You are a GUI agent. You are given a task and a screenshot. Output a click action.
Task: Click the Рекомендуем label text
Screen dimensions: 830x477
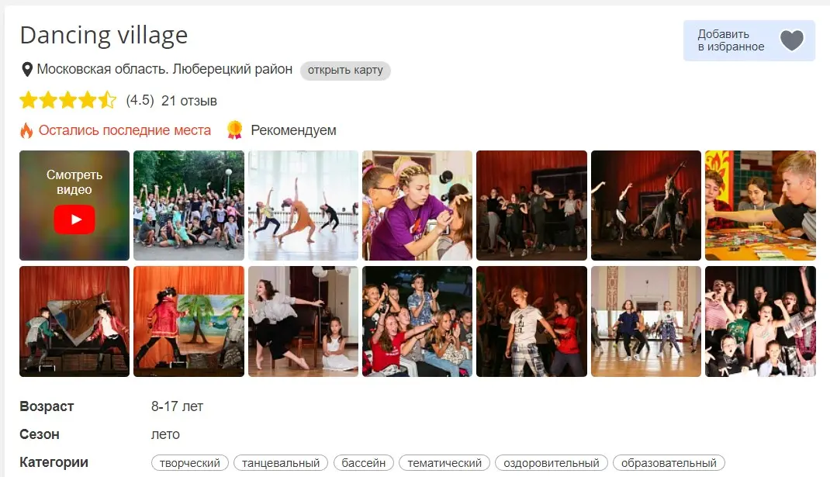point(293,130)
